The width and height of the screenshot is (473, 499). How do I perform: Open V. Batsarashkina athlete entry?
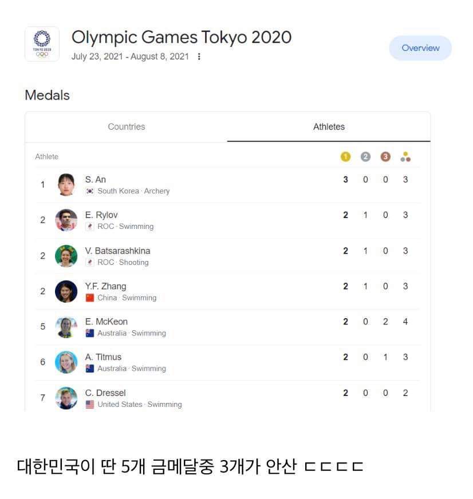coord(228,256)
